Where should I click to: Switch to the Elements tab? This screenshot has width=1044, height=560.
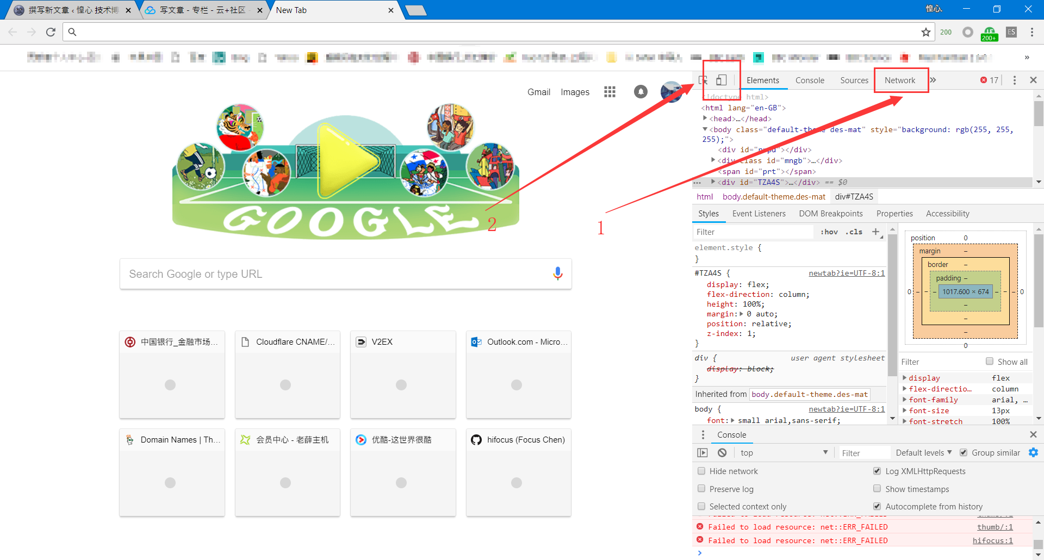763,80
